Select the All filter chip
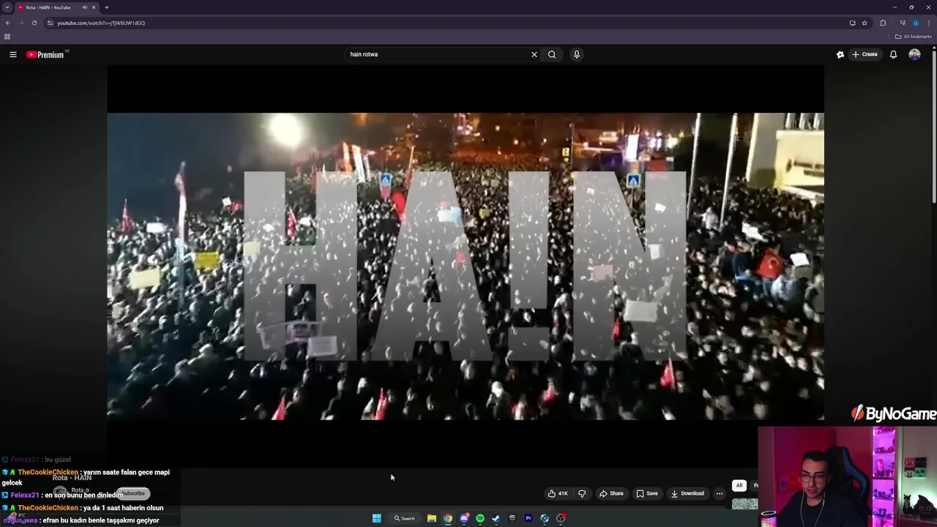 pos(739,485)
